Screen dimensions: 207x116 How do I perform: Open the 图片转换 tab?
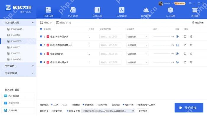(x=146, y=12)
